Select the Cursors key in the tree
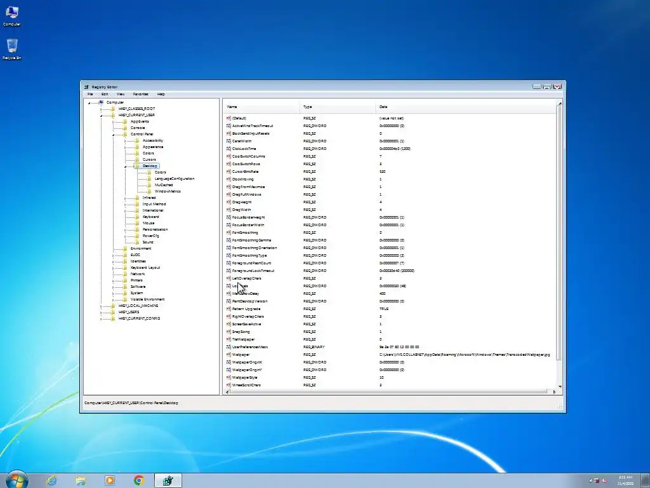This screenshot has width=650, height=488. pyautogui.click(x=149, y=159)
